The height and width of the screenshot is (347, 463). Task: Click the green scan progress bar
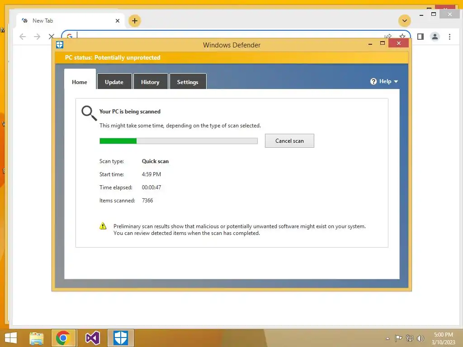[x=178, y=141]
